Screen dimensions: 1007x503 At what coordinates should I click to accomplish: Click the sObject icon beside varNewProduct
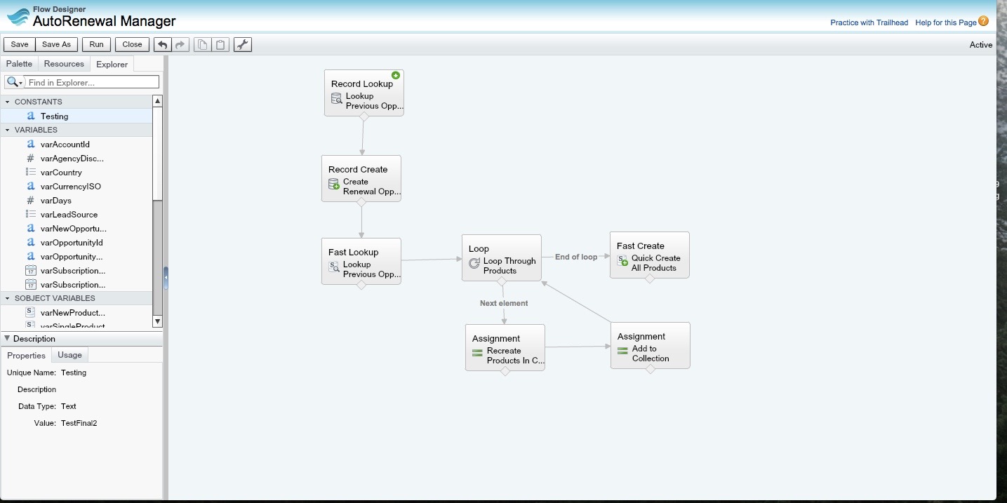(30, 313)
